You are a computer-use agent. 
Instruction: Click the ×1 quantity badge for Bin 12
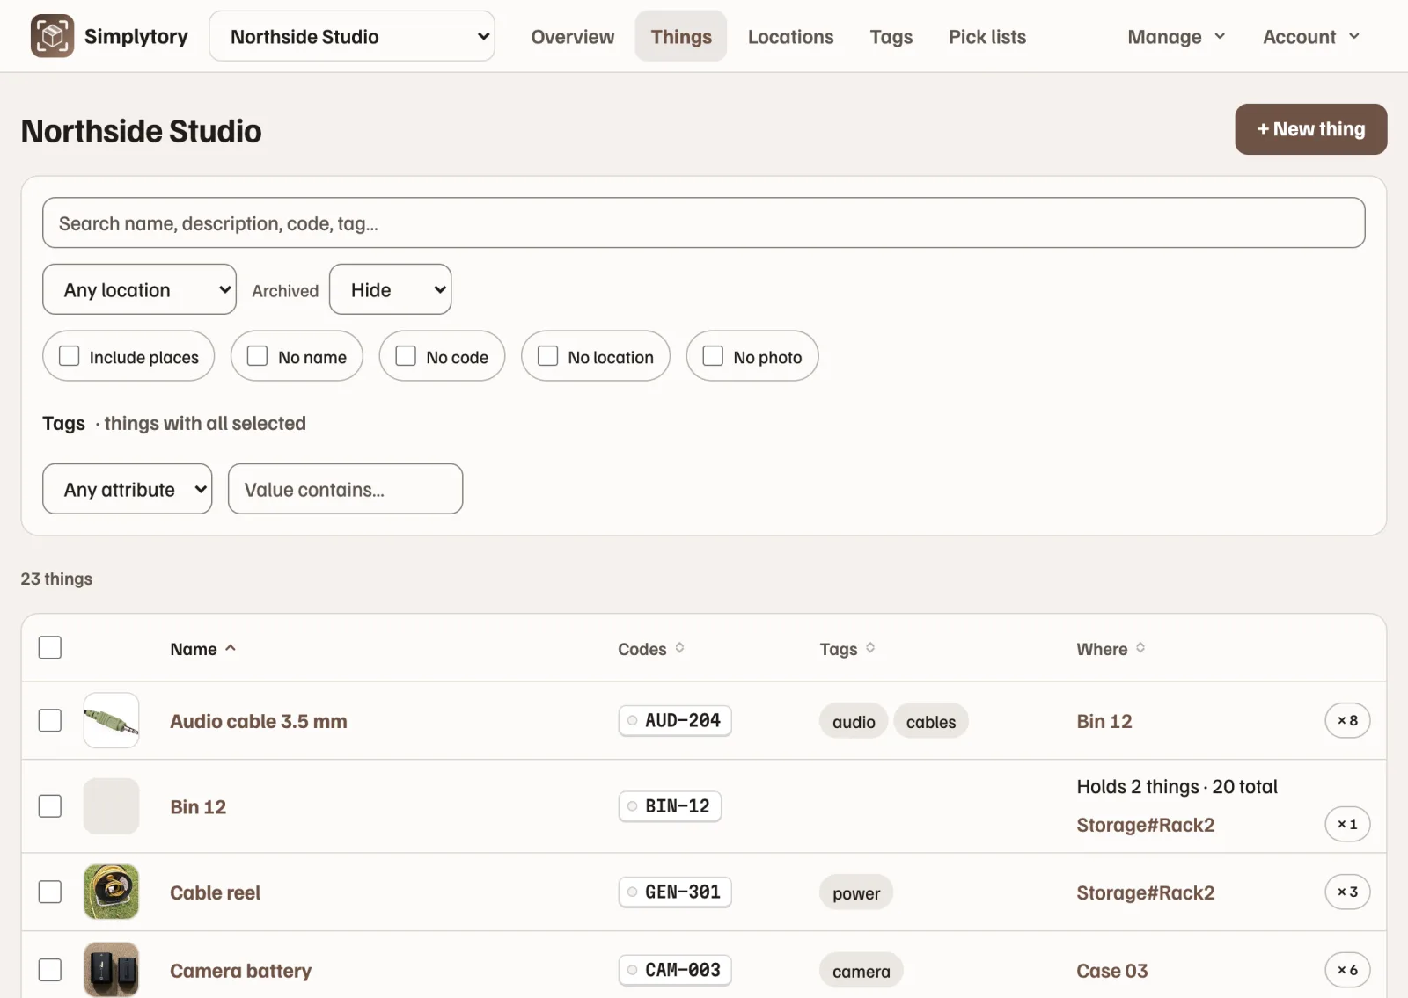1347,824
